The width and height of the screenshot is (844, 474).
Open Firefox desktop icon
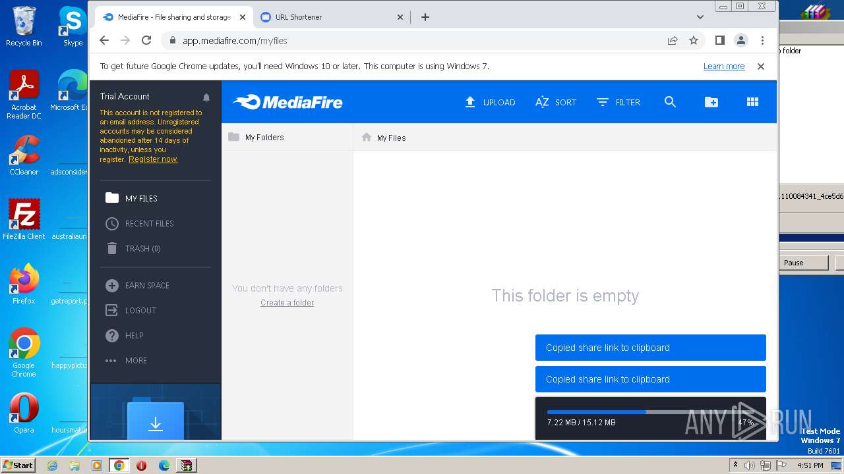coord(24,284)
